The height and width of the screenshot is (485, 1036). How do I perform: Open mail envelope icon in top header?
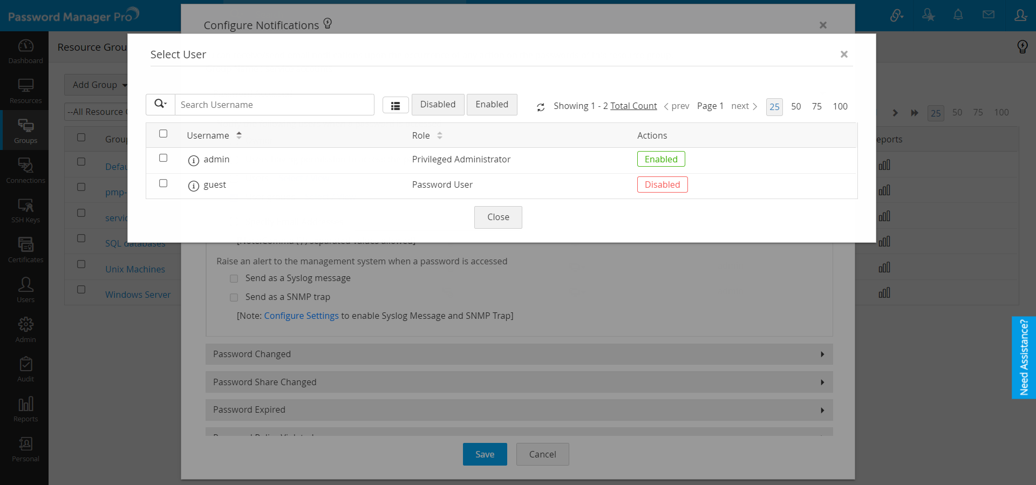point(989,15)
